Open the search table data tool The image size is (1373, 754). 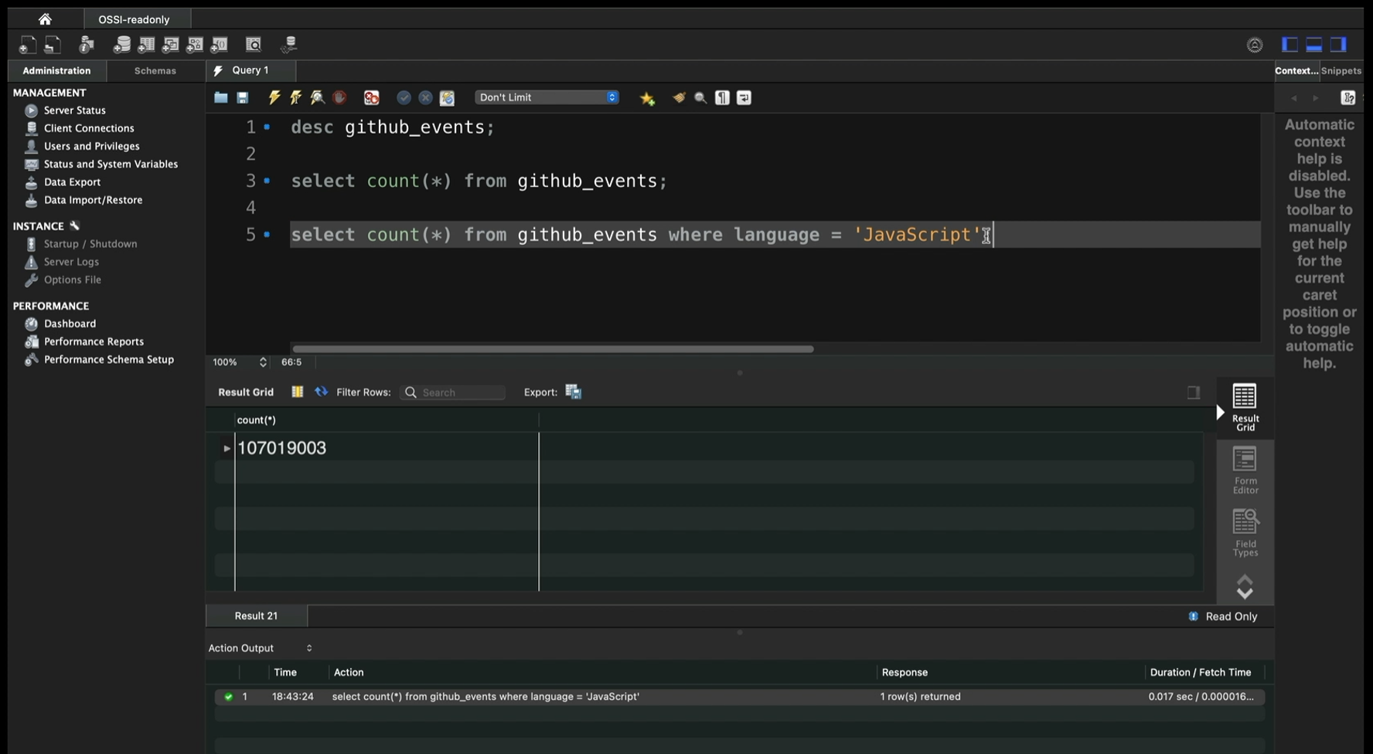(253, 45)
